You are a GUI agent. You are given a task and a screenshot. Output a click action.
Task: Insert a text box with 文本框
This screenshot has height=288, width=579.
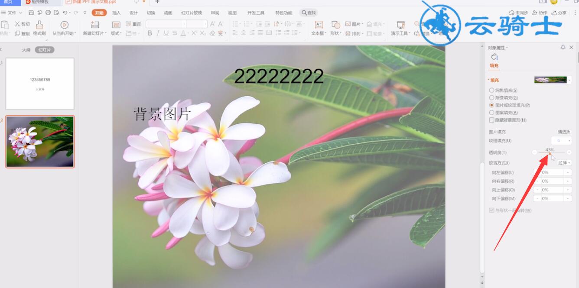pyautogui.click(x=319, y=28)
